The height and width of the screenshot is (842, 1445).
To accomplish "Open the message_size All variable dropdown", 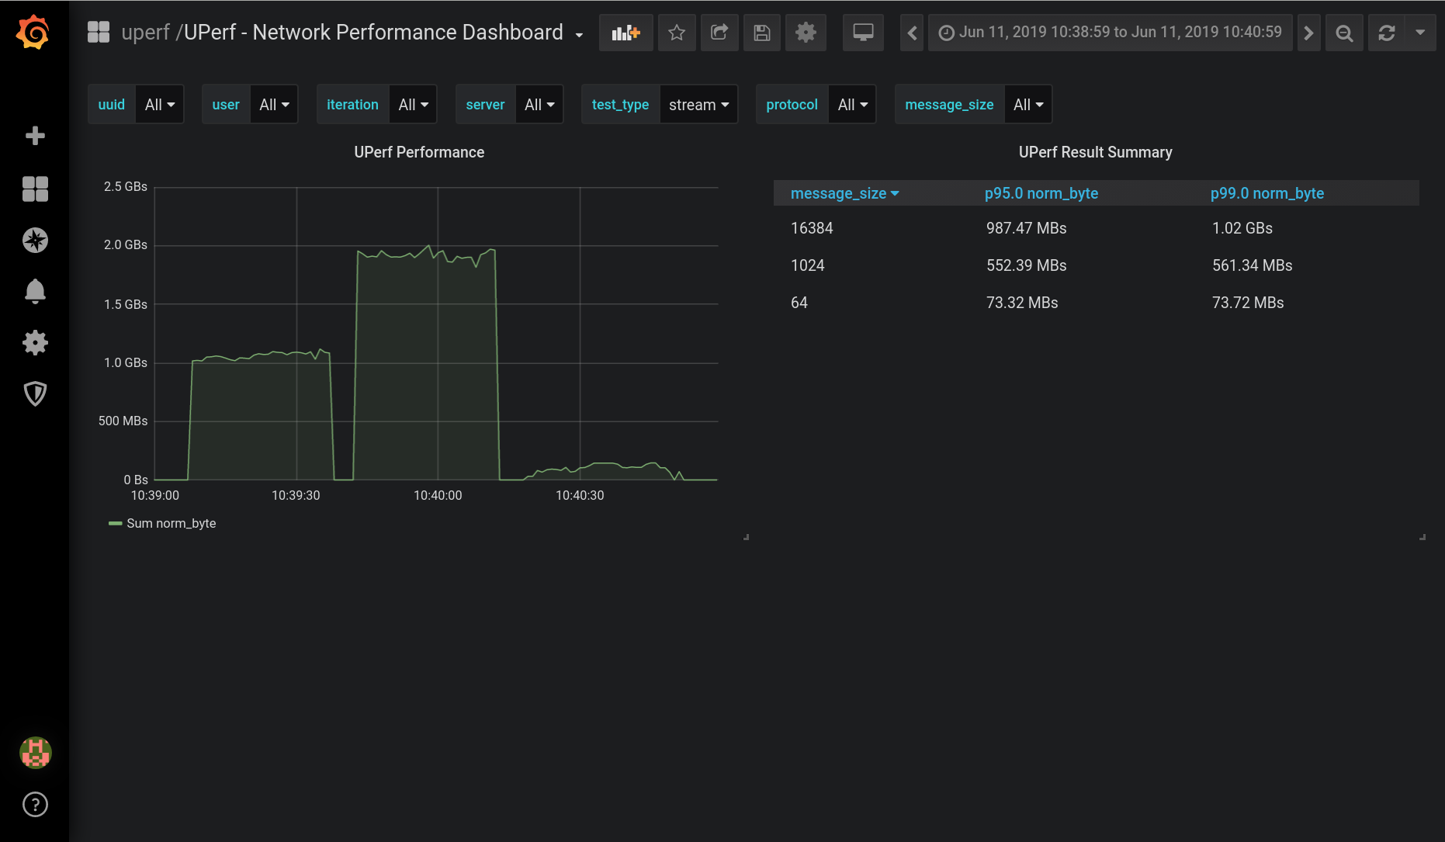I will [x=1028, y=105].
